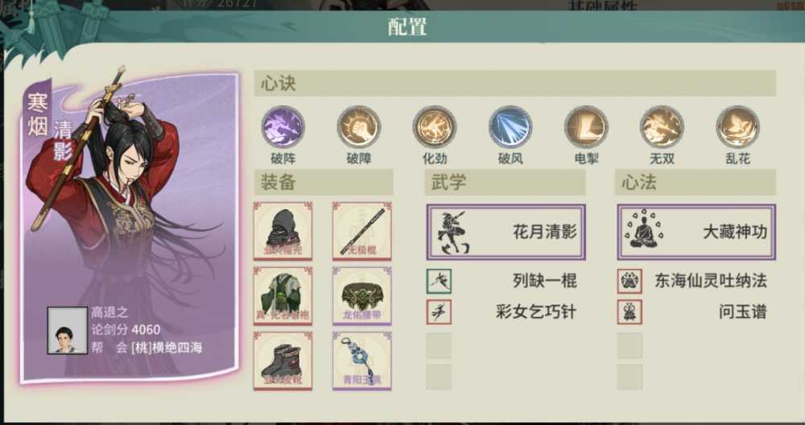Click the 高退之 player avatar portrait
Screen dimensions: 805x425
click(68, 331)
